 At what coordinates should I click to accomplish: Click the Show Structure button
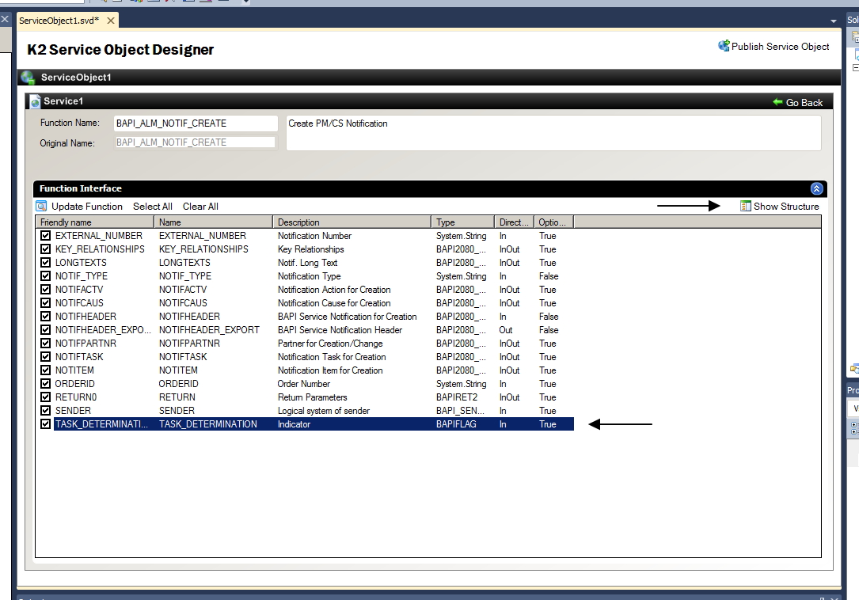786,207
